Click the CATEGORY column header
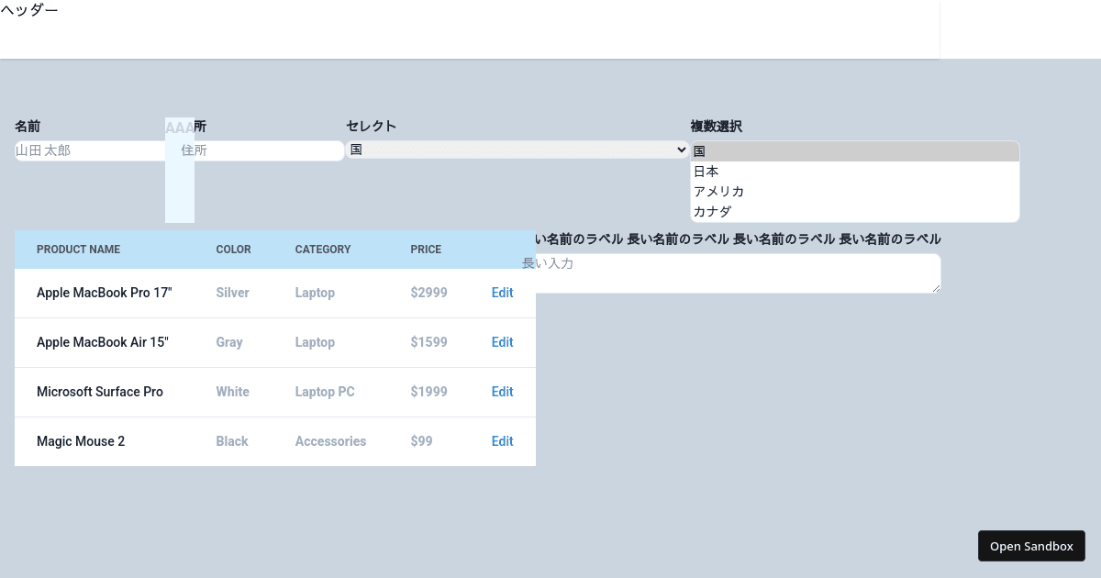This screenshot has height=578, width=1101. coord(323,250)
